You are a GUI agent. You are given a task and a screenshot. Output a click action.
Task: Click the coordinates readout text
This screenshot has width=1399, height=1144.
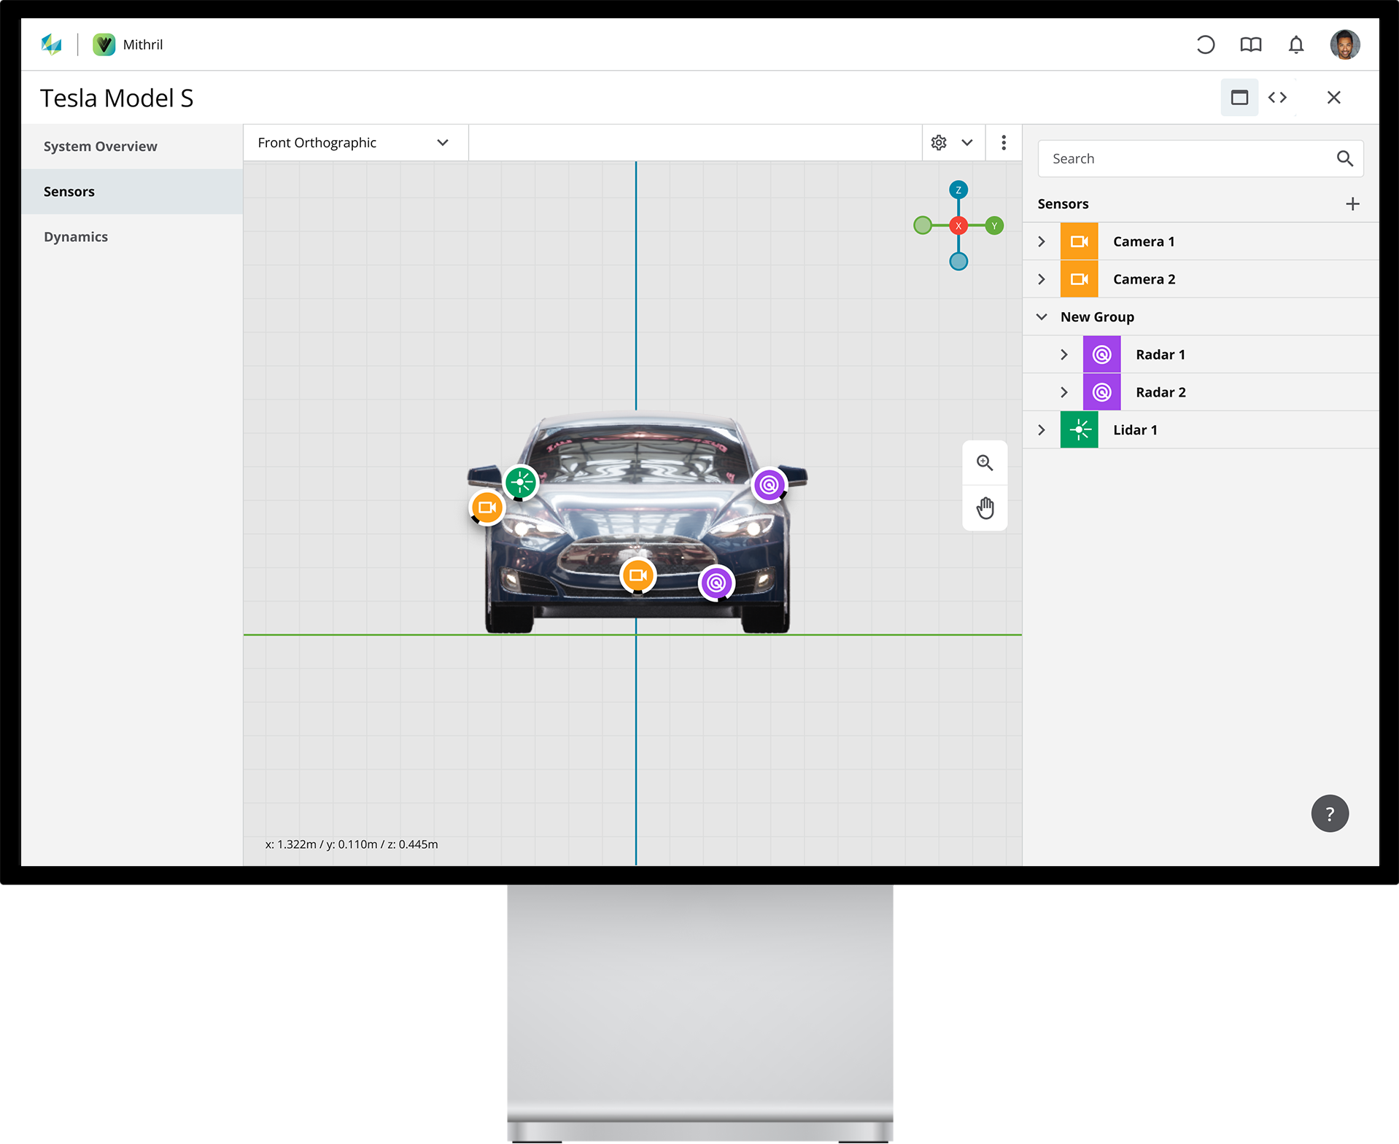coord(352,844)
